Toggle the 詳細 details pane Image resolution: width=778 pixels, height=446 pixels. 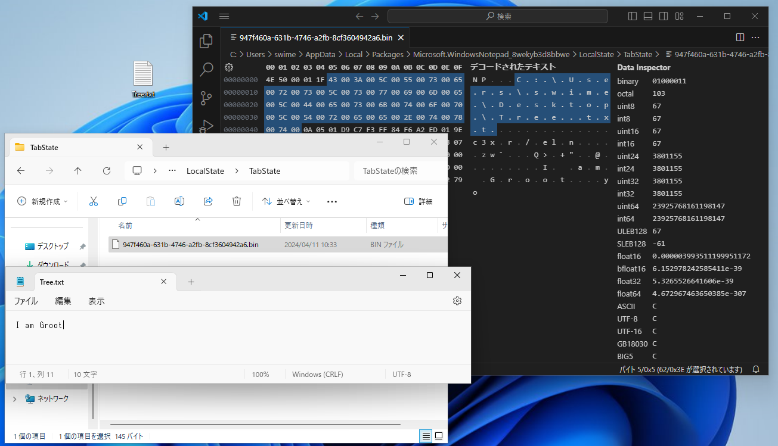(x=419, y=201)
